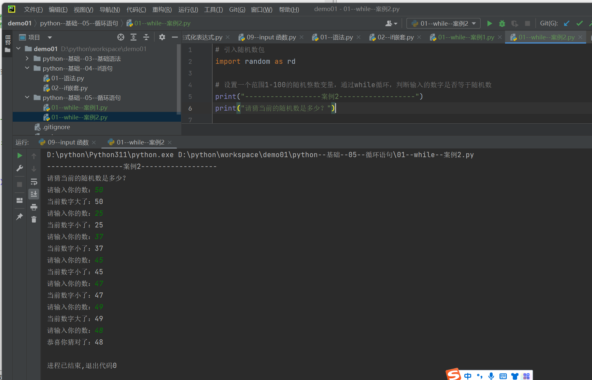The image size is (592, 380).
Task: Close the 01--while--案例2 run tab
Action: pos(170,142)
